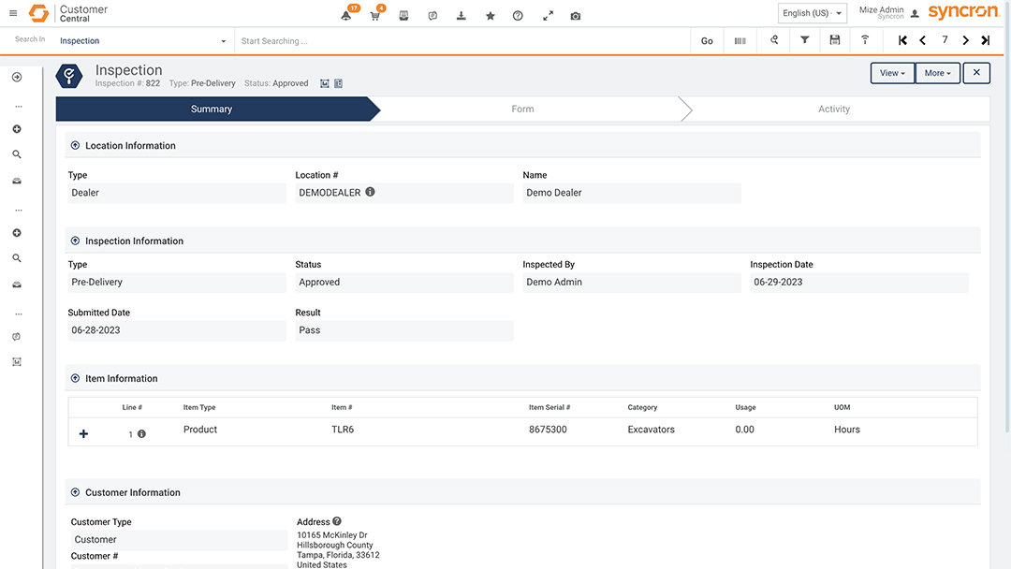Click the user profile icon beside Mize Admin
The image size is (1011, 569).
click(915, 13)
